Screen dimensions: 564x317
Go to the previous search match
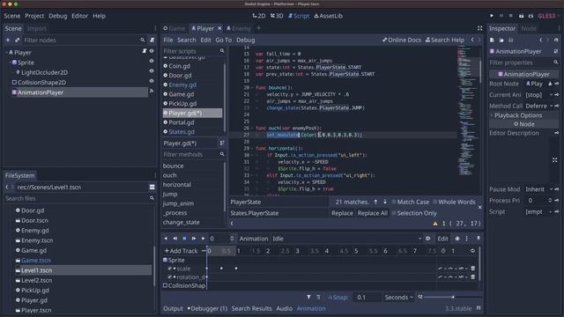tap(375, 202)
